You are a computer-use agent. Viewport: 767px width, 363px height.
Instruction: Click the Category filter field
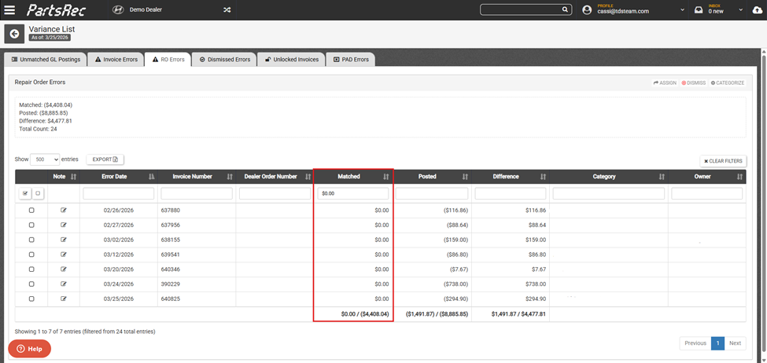(x=609, y=193)
